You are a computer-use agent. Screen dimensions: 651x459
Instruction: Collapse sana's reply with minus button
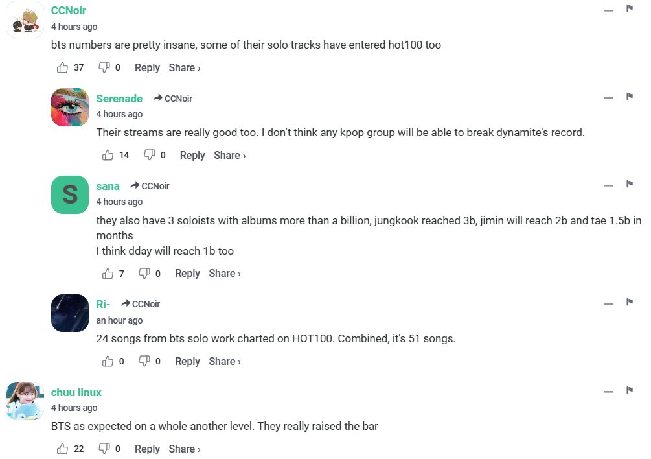point(608,185)
